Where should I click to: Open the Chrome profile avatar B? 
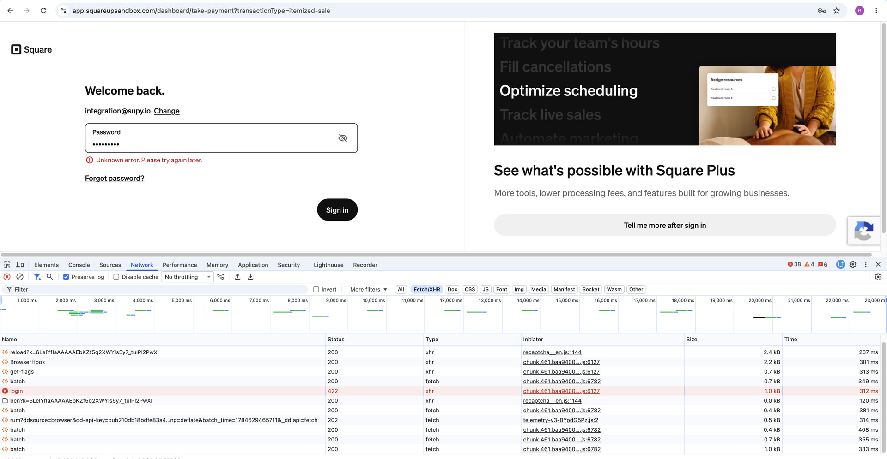[859, 11]
